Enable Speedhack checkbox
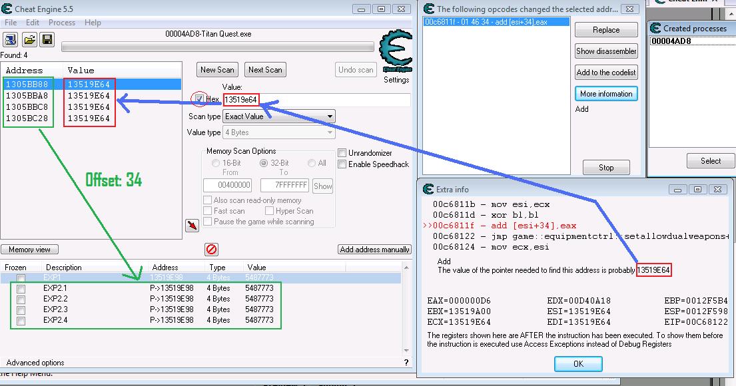 tap(342, 164)
